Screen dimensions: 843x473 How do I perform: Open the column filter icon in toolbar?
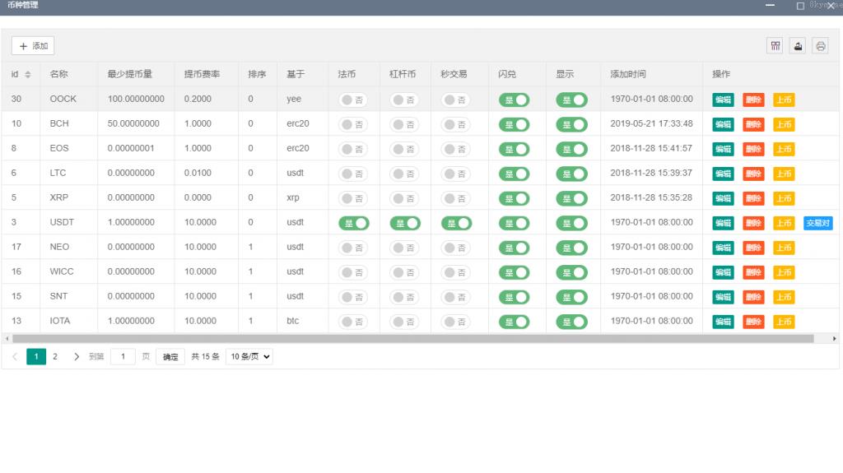[x=775, y=46]
